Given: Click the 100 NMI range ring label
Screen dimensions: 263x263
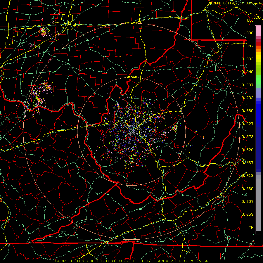Looking at the screenshot, I should [131, 23].
